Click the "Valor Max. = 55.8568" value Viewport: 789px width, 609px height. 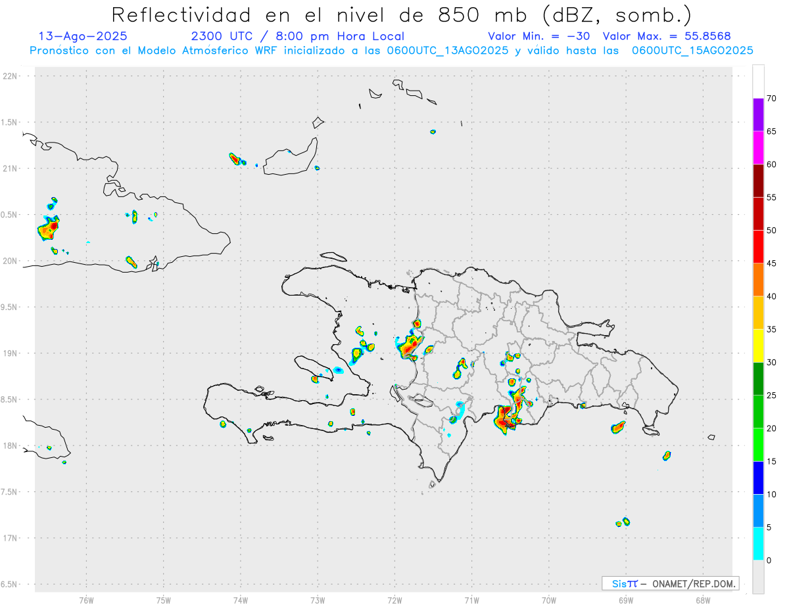pyautogui.click(x=667, y=36)
